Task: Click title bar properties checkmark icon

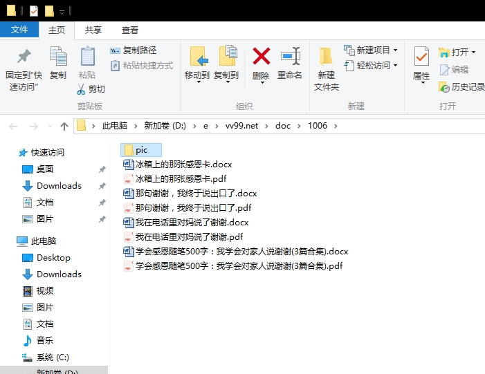Action: [x=34, y=11]
